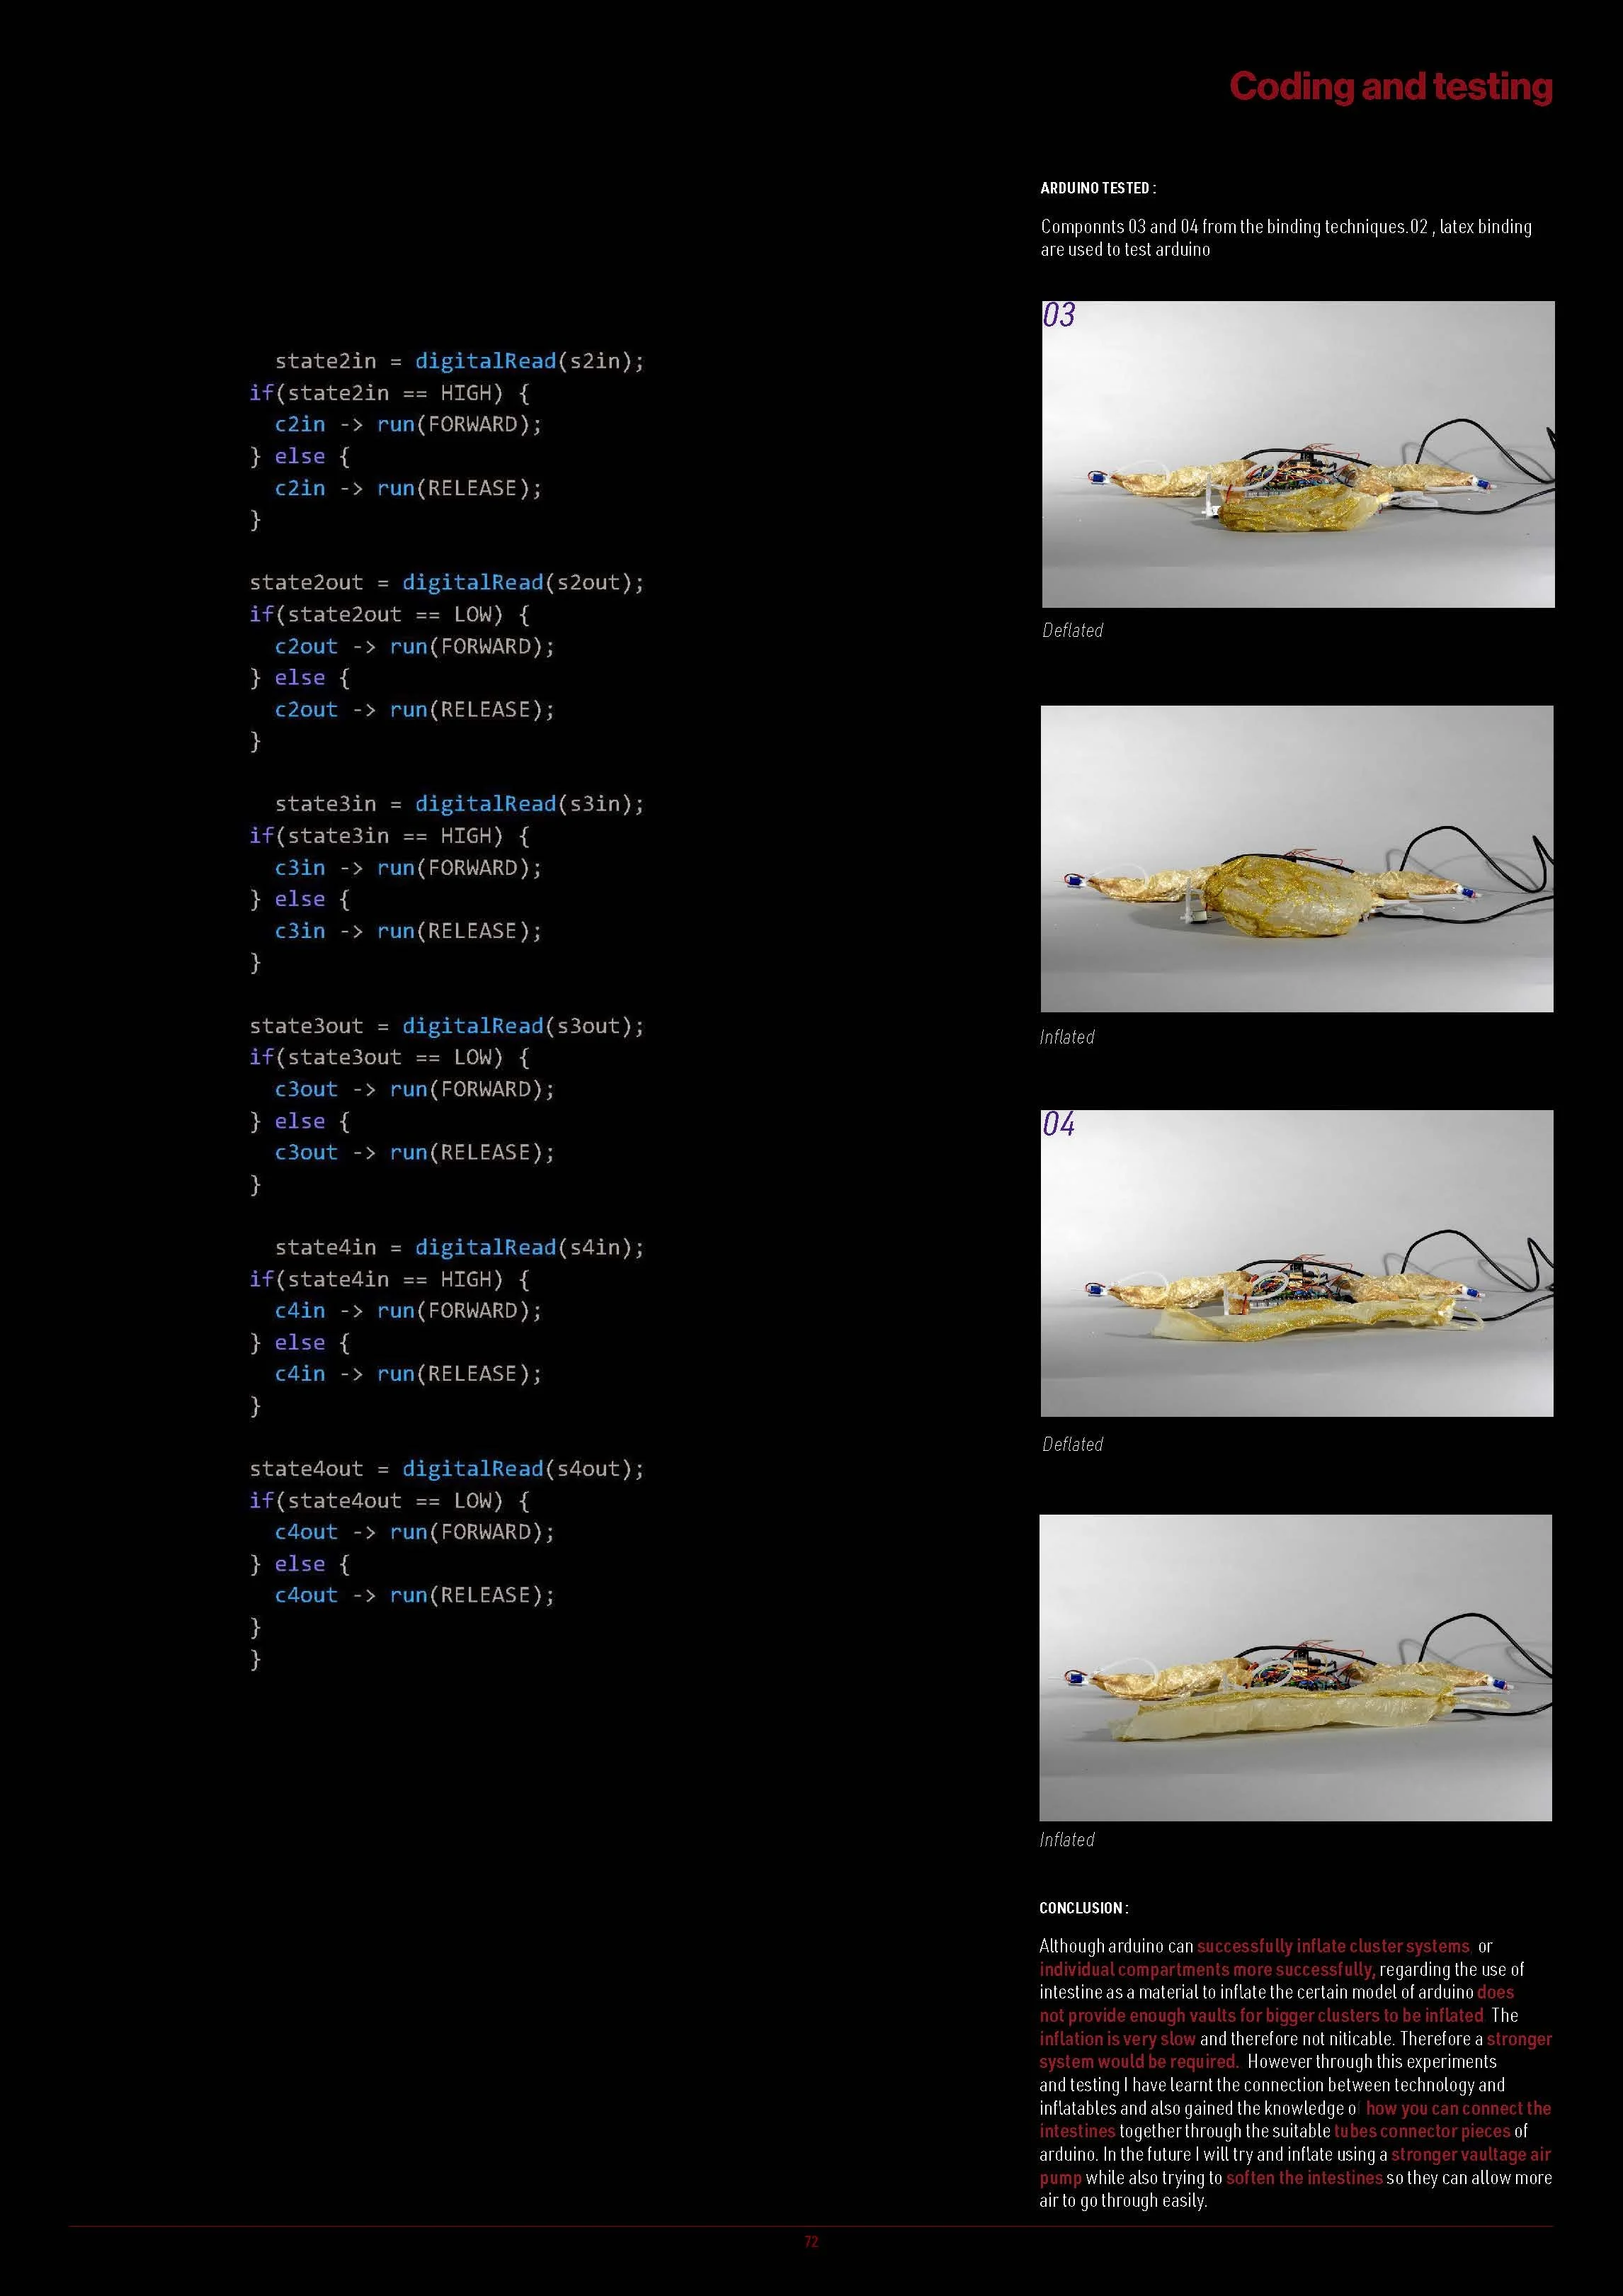This screenshot has width=1623, height=2296.
Task: Click the line 'state4out = digitalRead(s4out);'
Action: (448, 1469)
